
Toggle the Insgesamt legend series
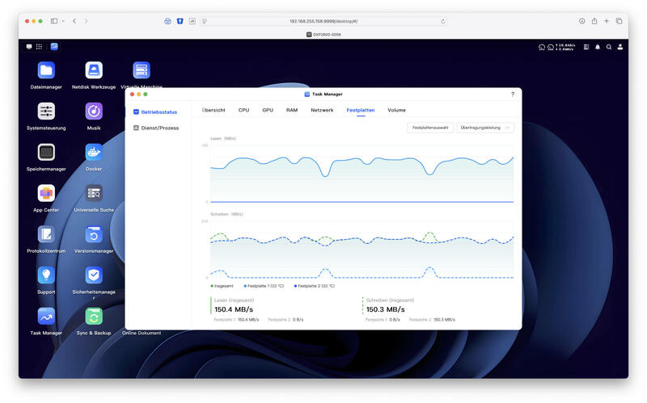tap(222, 286)
